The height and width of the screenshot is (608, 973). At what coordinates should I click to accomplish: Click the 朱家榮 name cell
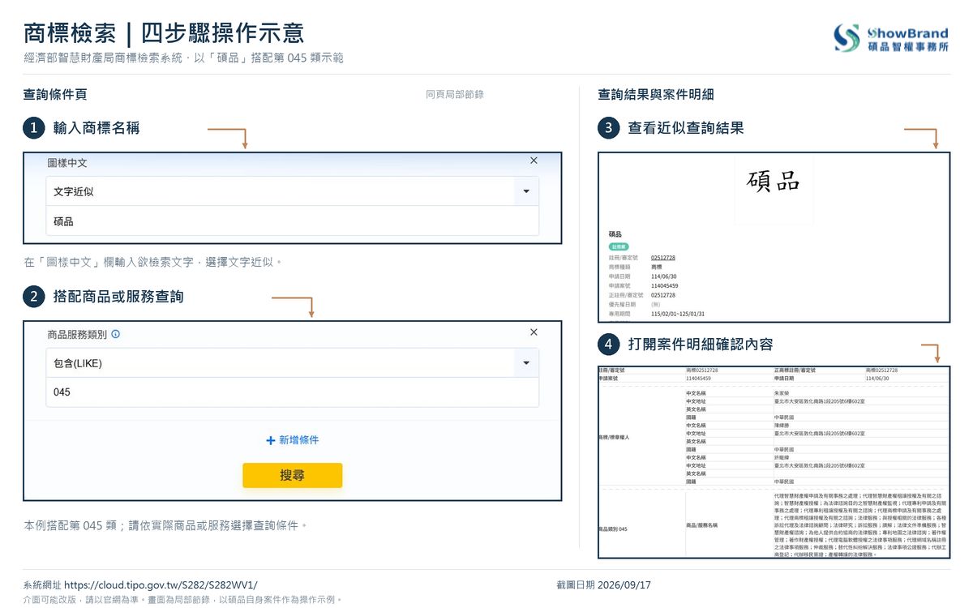(782, 393)
